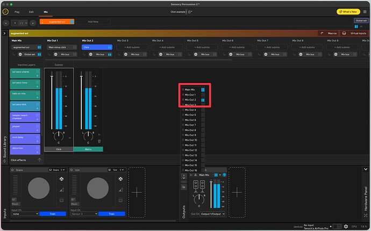The width and height of the screenshot is (371, 231).
Task: Click the outputs folder icon
Action: (x=183, y=187)
